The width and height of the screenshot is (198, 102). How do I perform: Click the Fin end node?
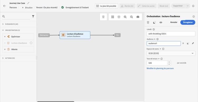pos(117,35)
